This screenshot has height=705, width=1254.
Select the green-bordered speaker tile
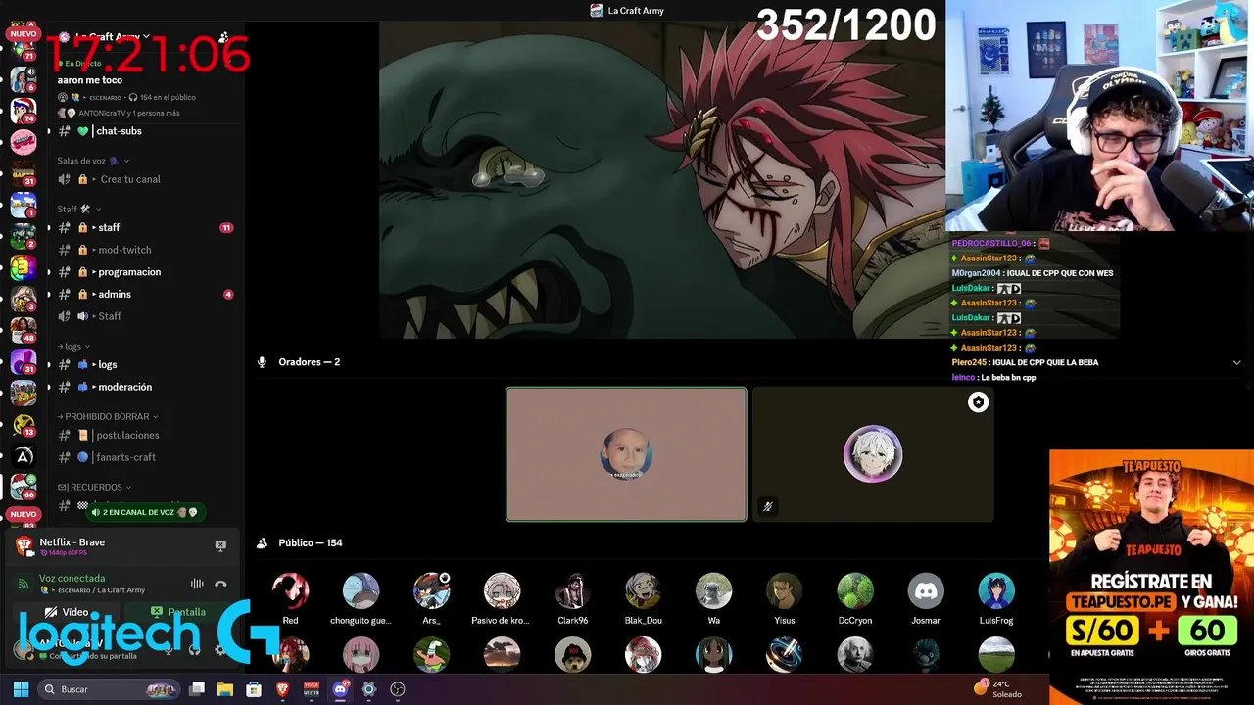click(x=626, y=454)
